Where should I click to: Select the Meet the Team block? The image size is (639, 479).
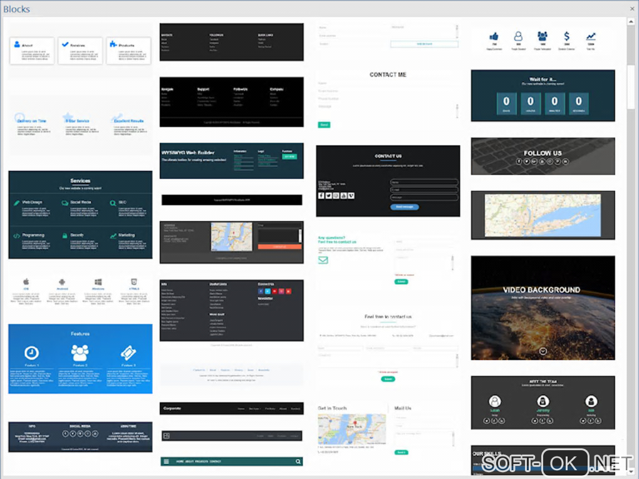[543, 403]
